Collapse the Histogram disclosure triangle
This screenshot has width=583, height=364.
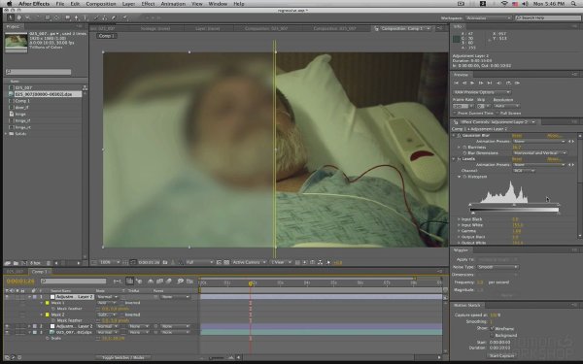coord(460,177)
